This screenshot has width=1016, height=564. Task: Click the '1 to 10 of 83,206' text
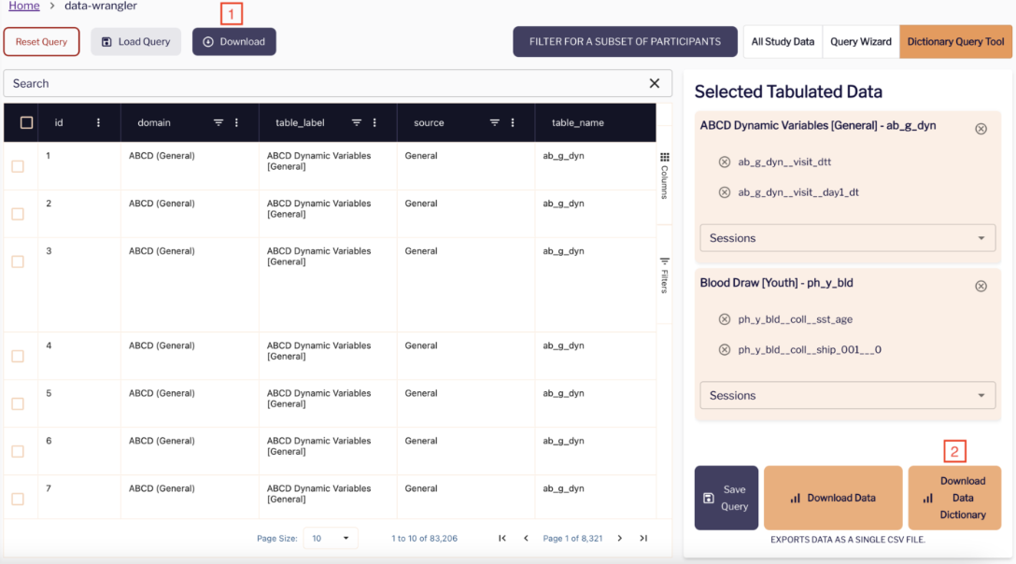point(424,538)
